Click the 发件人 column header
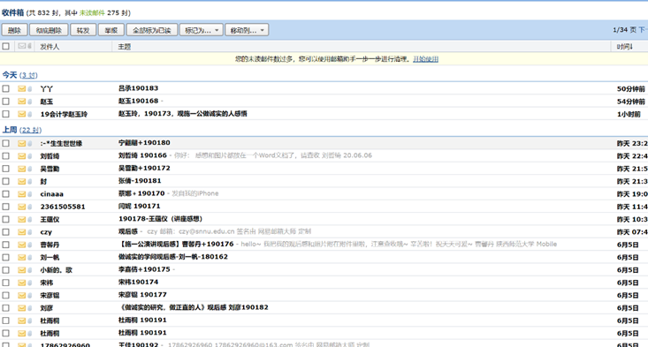This screenshot has width=648, height=347. tap(50, 47)
